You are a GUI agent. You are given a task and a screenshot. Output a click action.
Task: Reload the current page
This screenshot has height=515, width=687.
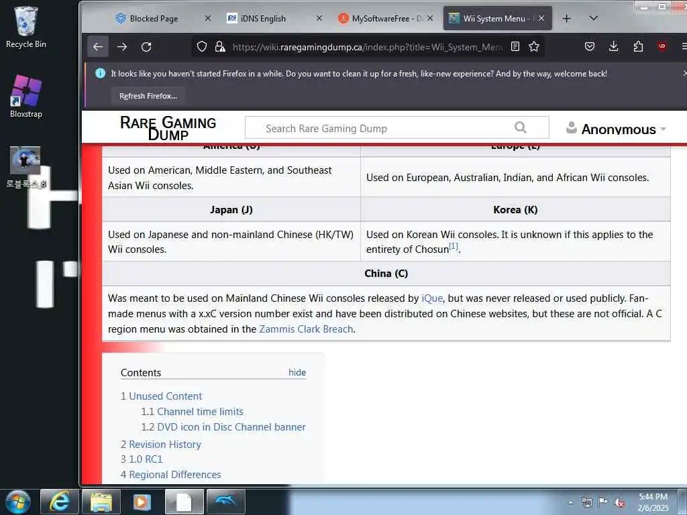click(146, 47)
